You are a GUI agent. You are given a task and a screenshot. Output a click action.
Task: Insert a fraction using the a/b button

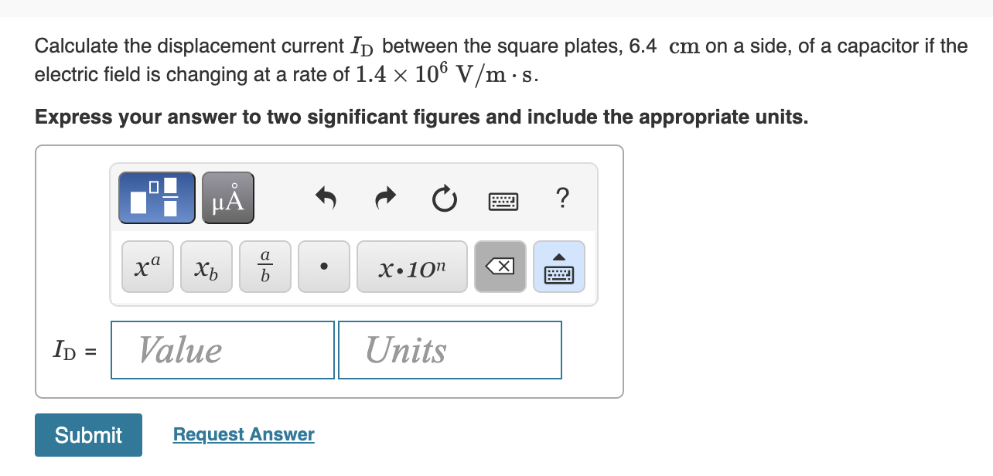point(264,266)
